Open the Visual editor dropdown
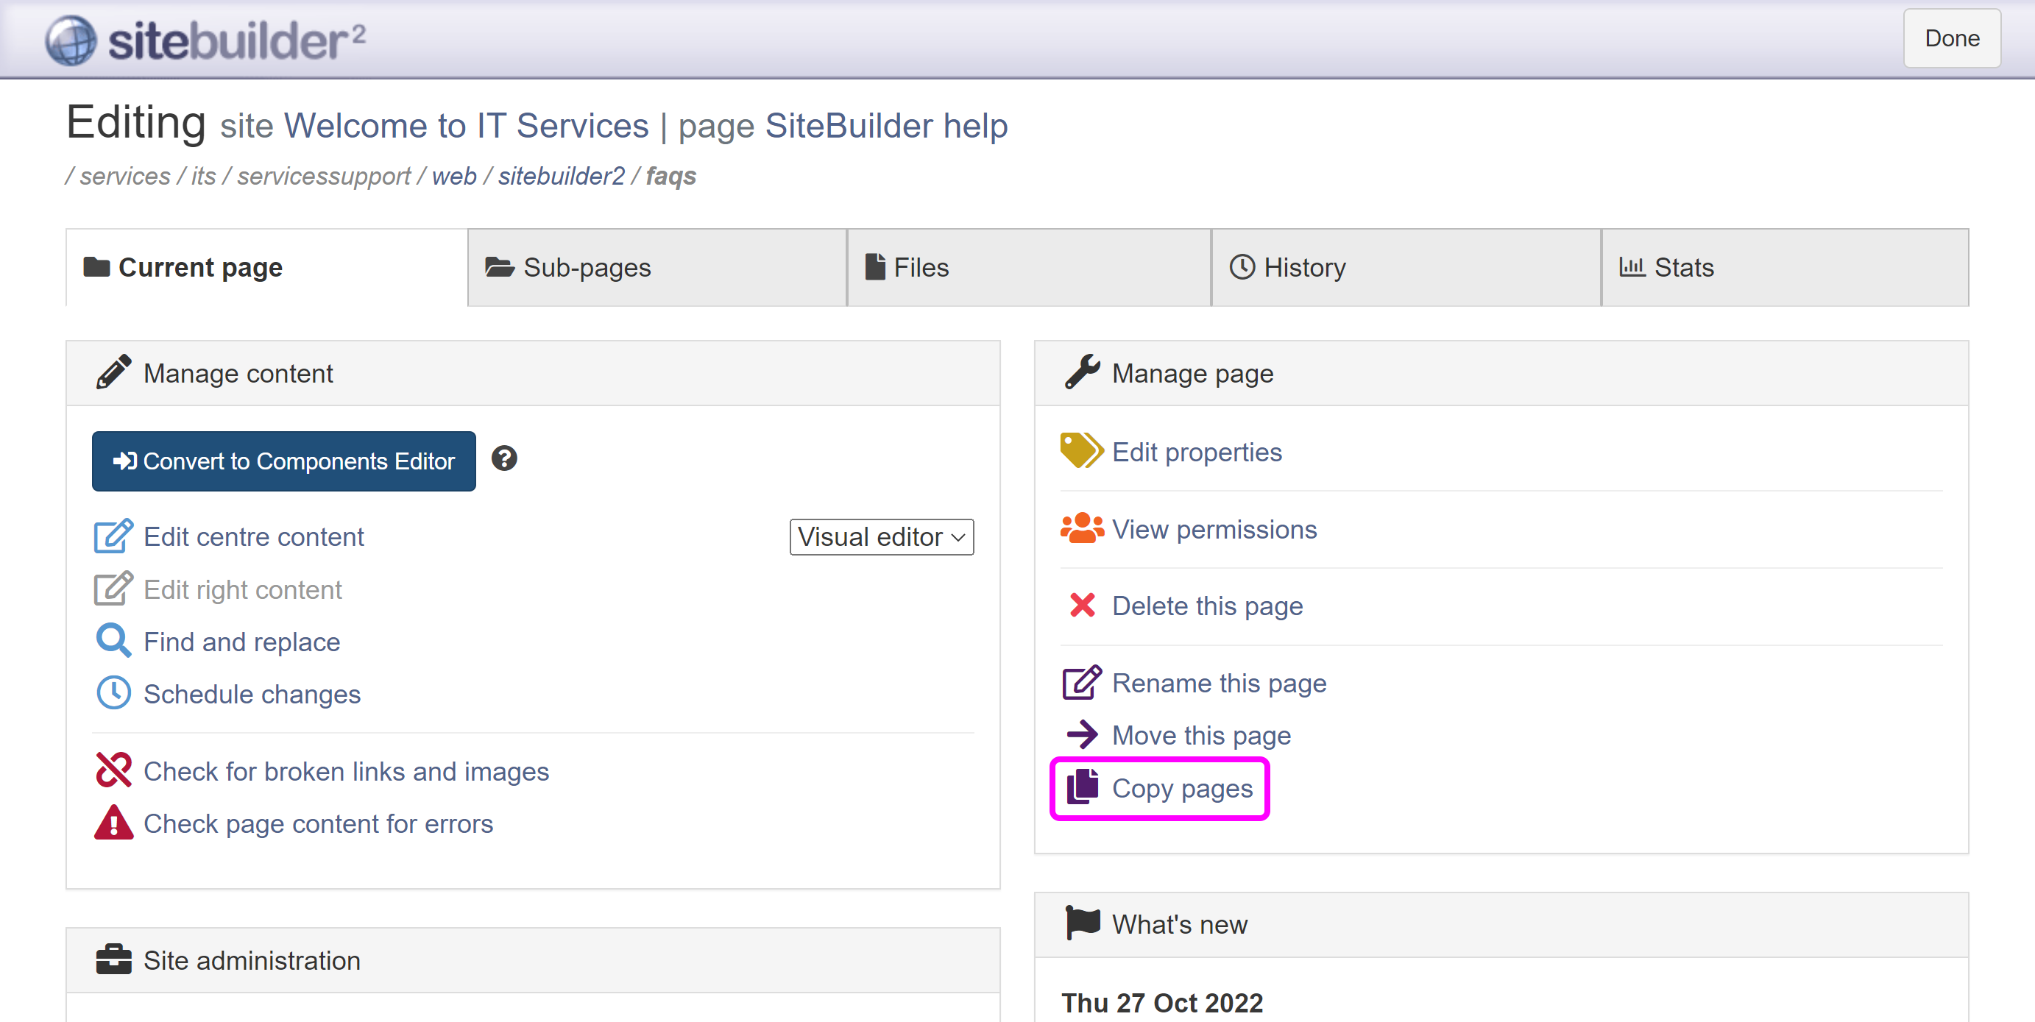2035x1022 pixels. pos(881,537)
